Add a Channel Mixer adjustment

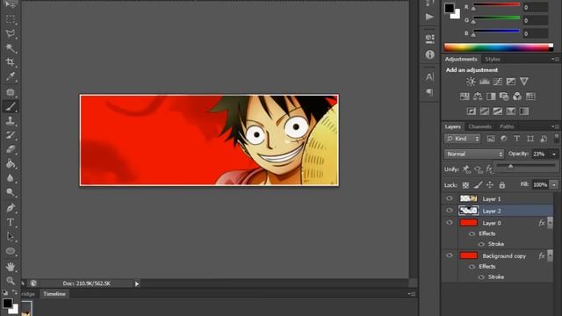tap(517, 97)
